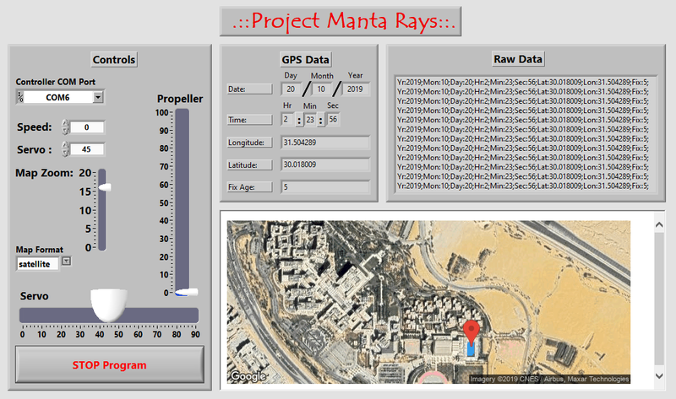
Task: Click the Propeller slider thumb at 0
Action: 186,292
